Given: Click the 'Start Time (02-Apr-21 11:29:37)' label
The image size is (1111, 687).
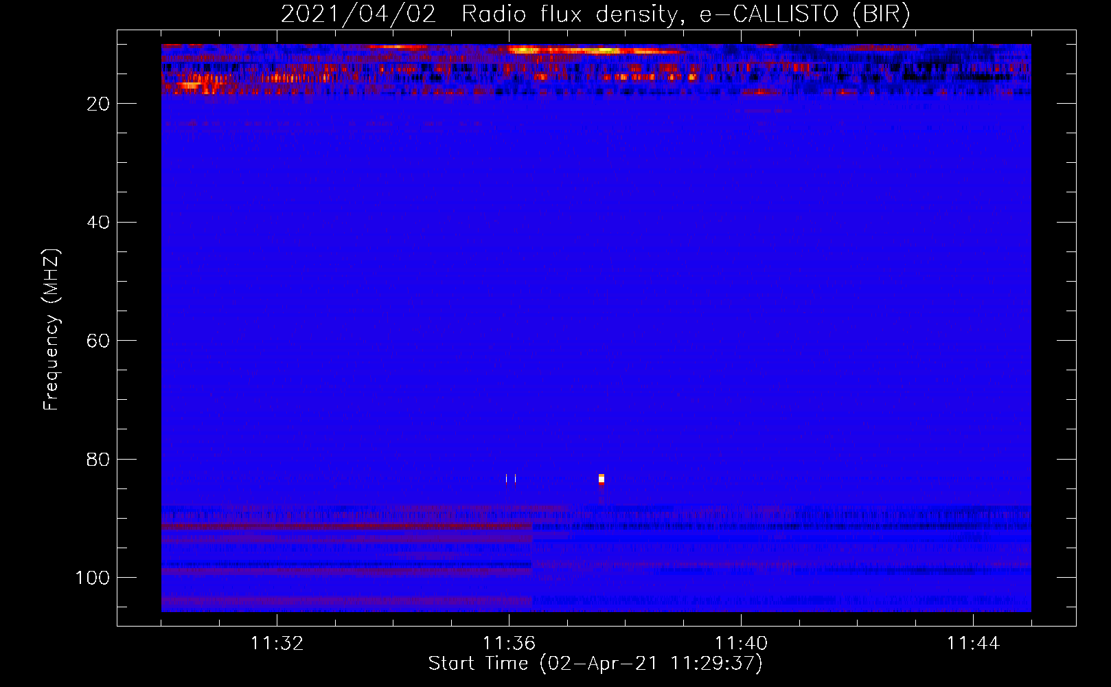Looking at the screenshot, I should pyautogui.click(x=595, y=664).
